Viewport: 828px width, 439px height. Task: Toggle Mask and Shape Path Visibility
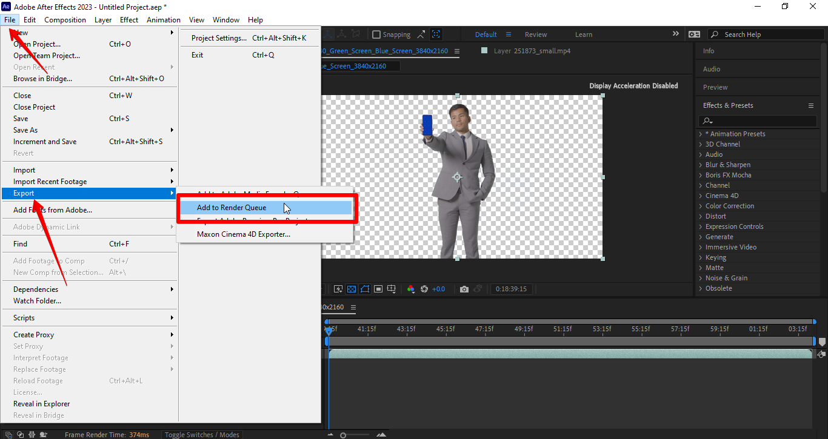pyautogui.click(x=364, y=289)
